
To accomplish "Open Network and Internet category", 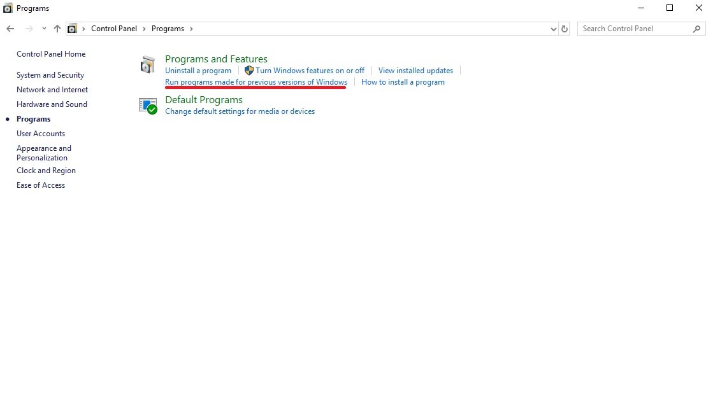I will pyautogui.click(x=52, y=90).
